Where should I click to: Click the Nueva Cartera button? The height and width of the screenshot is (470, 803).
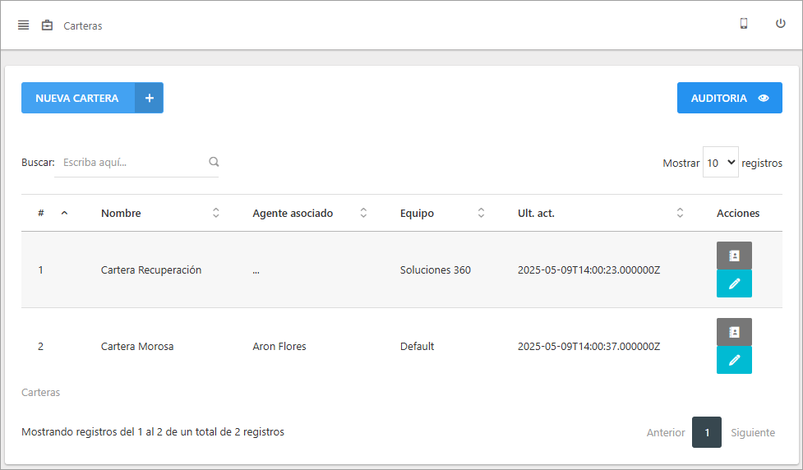point(78,98)
